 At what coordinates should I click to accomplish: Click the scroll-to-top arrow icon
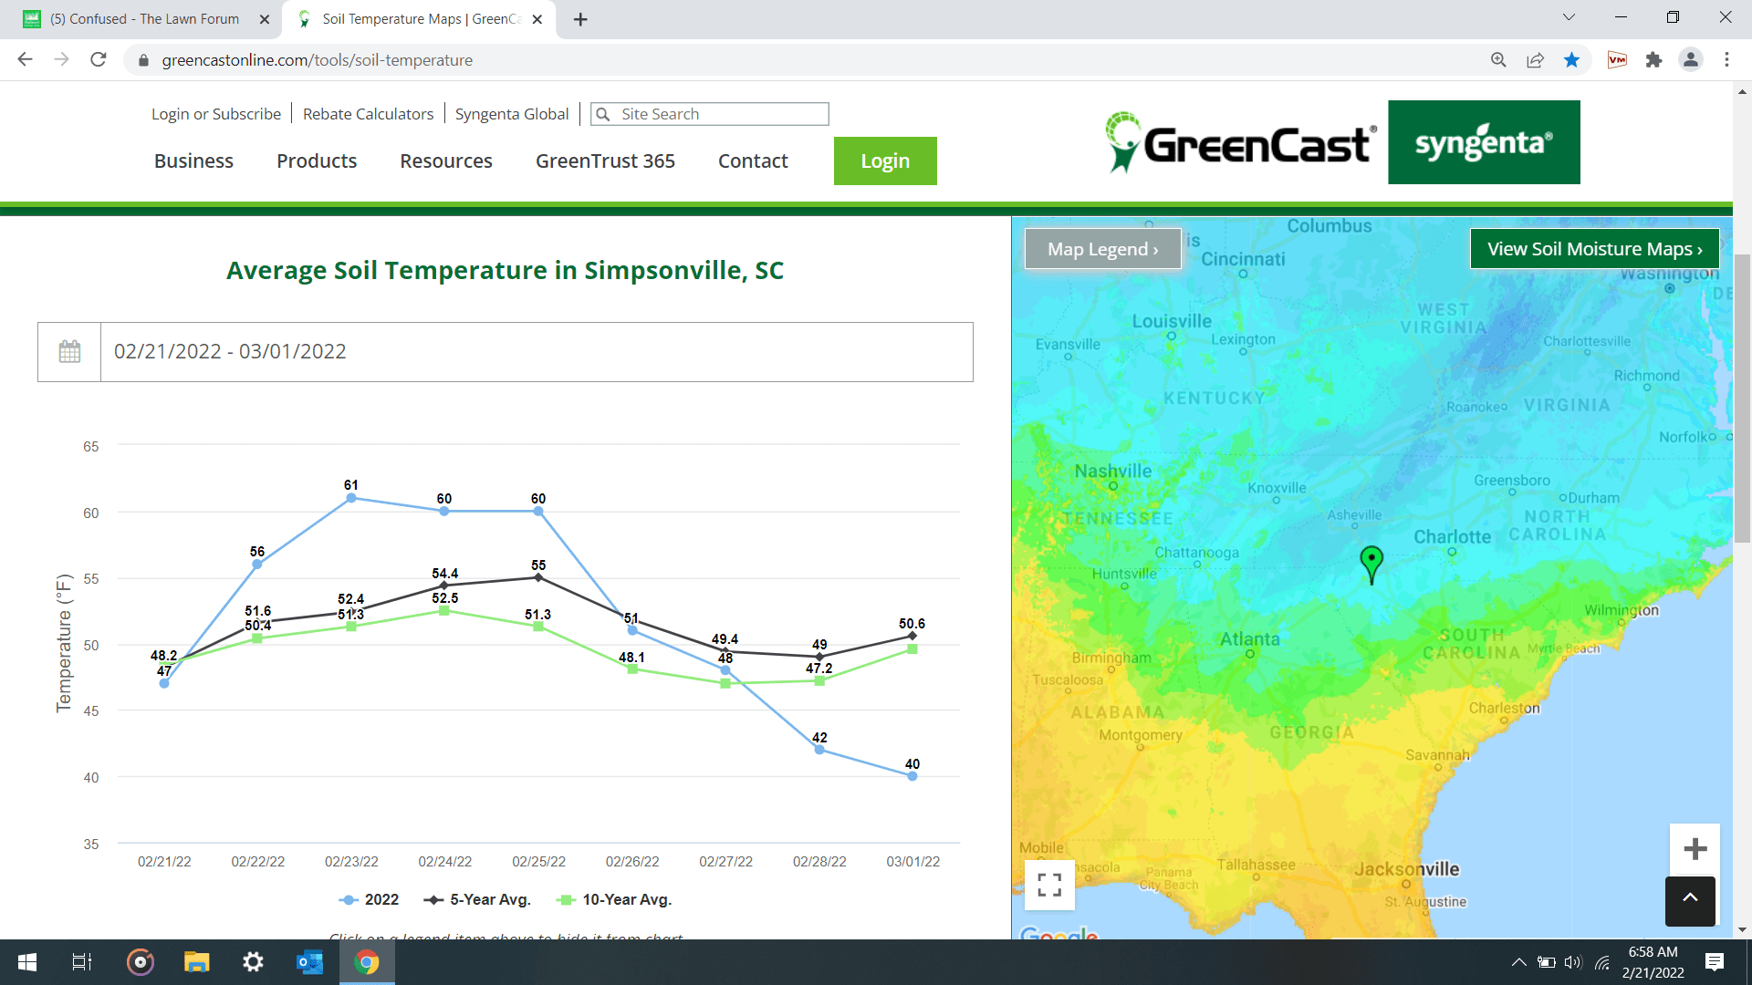[x=1692, y=901]
